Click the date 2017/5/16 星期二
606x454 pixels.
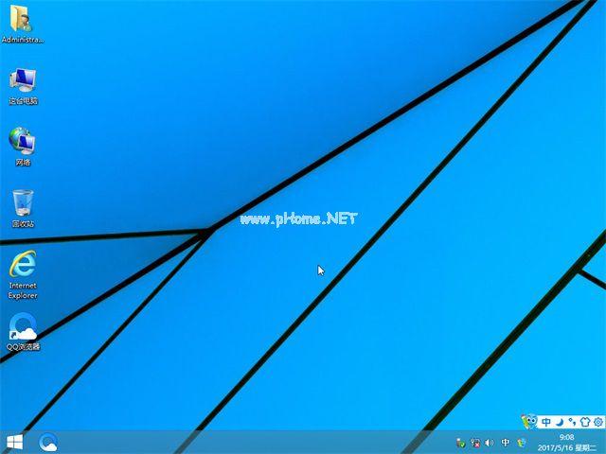[x=566, y=447]
